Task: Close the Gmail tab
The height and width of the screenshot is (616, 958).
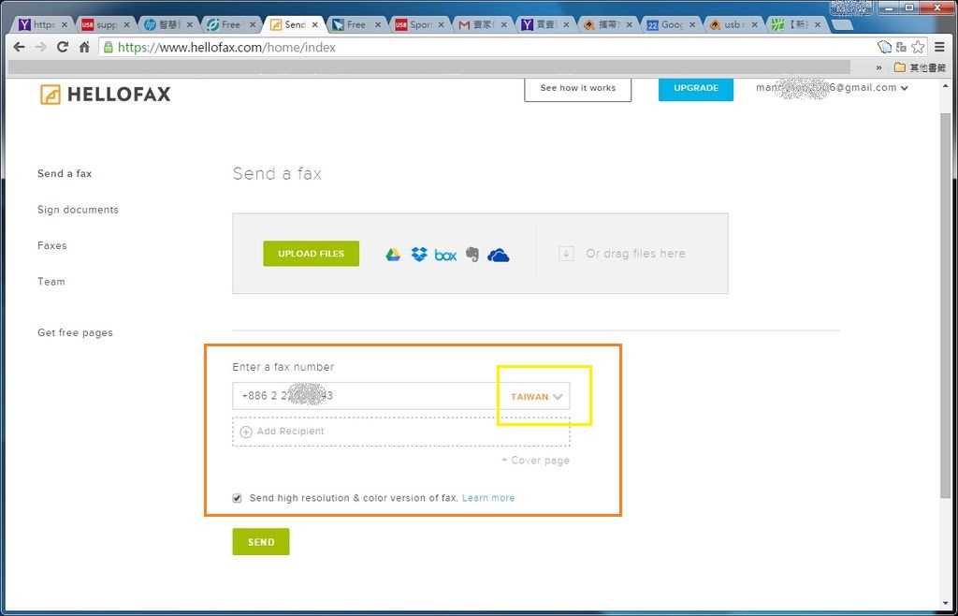Action: tap(504, 25)
